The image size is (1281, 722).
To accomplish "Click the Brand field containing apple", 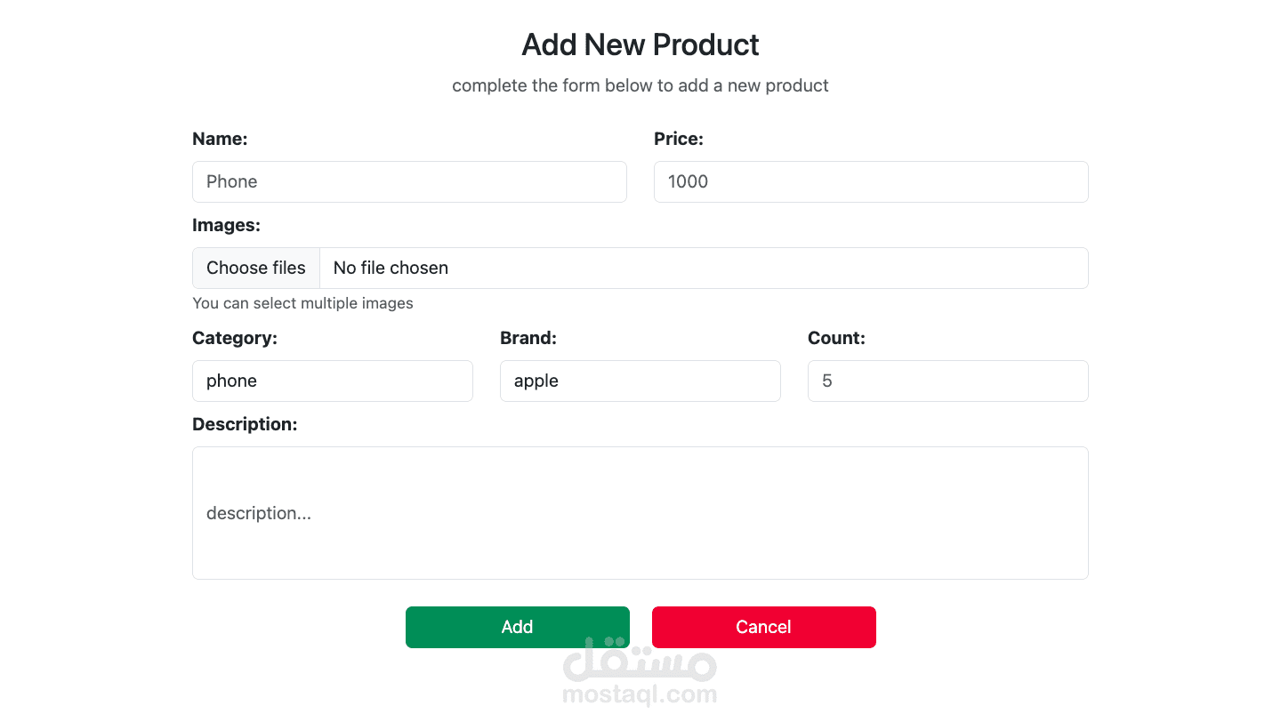I will point(640,381).
